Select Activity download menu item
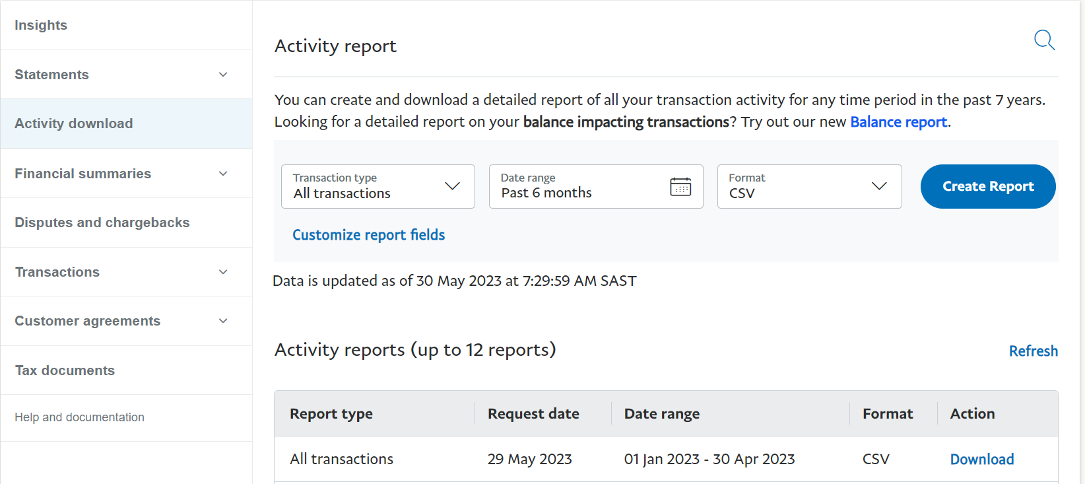The width and height of the screenshot is (1085, 484). click(x=74, y=123)
